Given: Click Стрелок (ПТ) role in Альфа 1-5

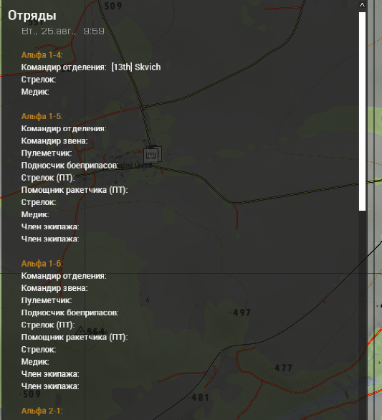Looking at the screenshot, I should (x=48, y=178).
